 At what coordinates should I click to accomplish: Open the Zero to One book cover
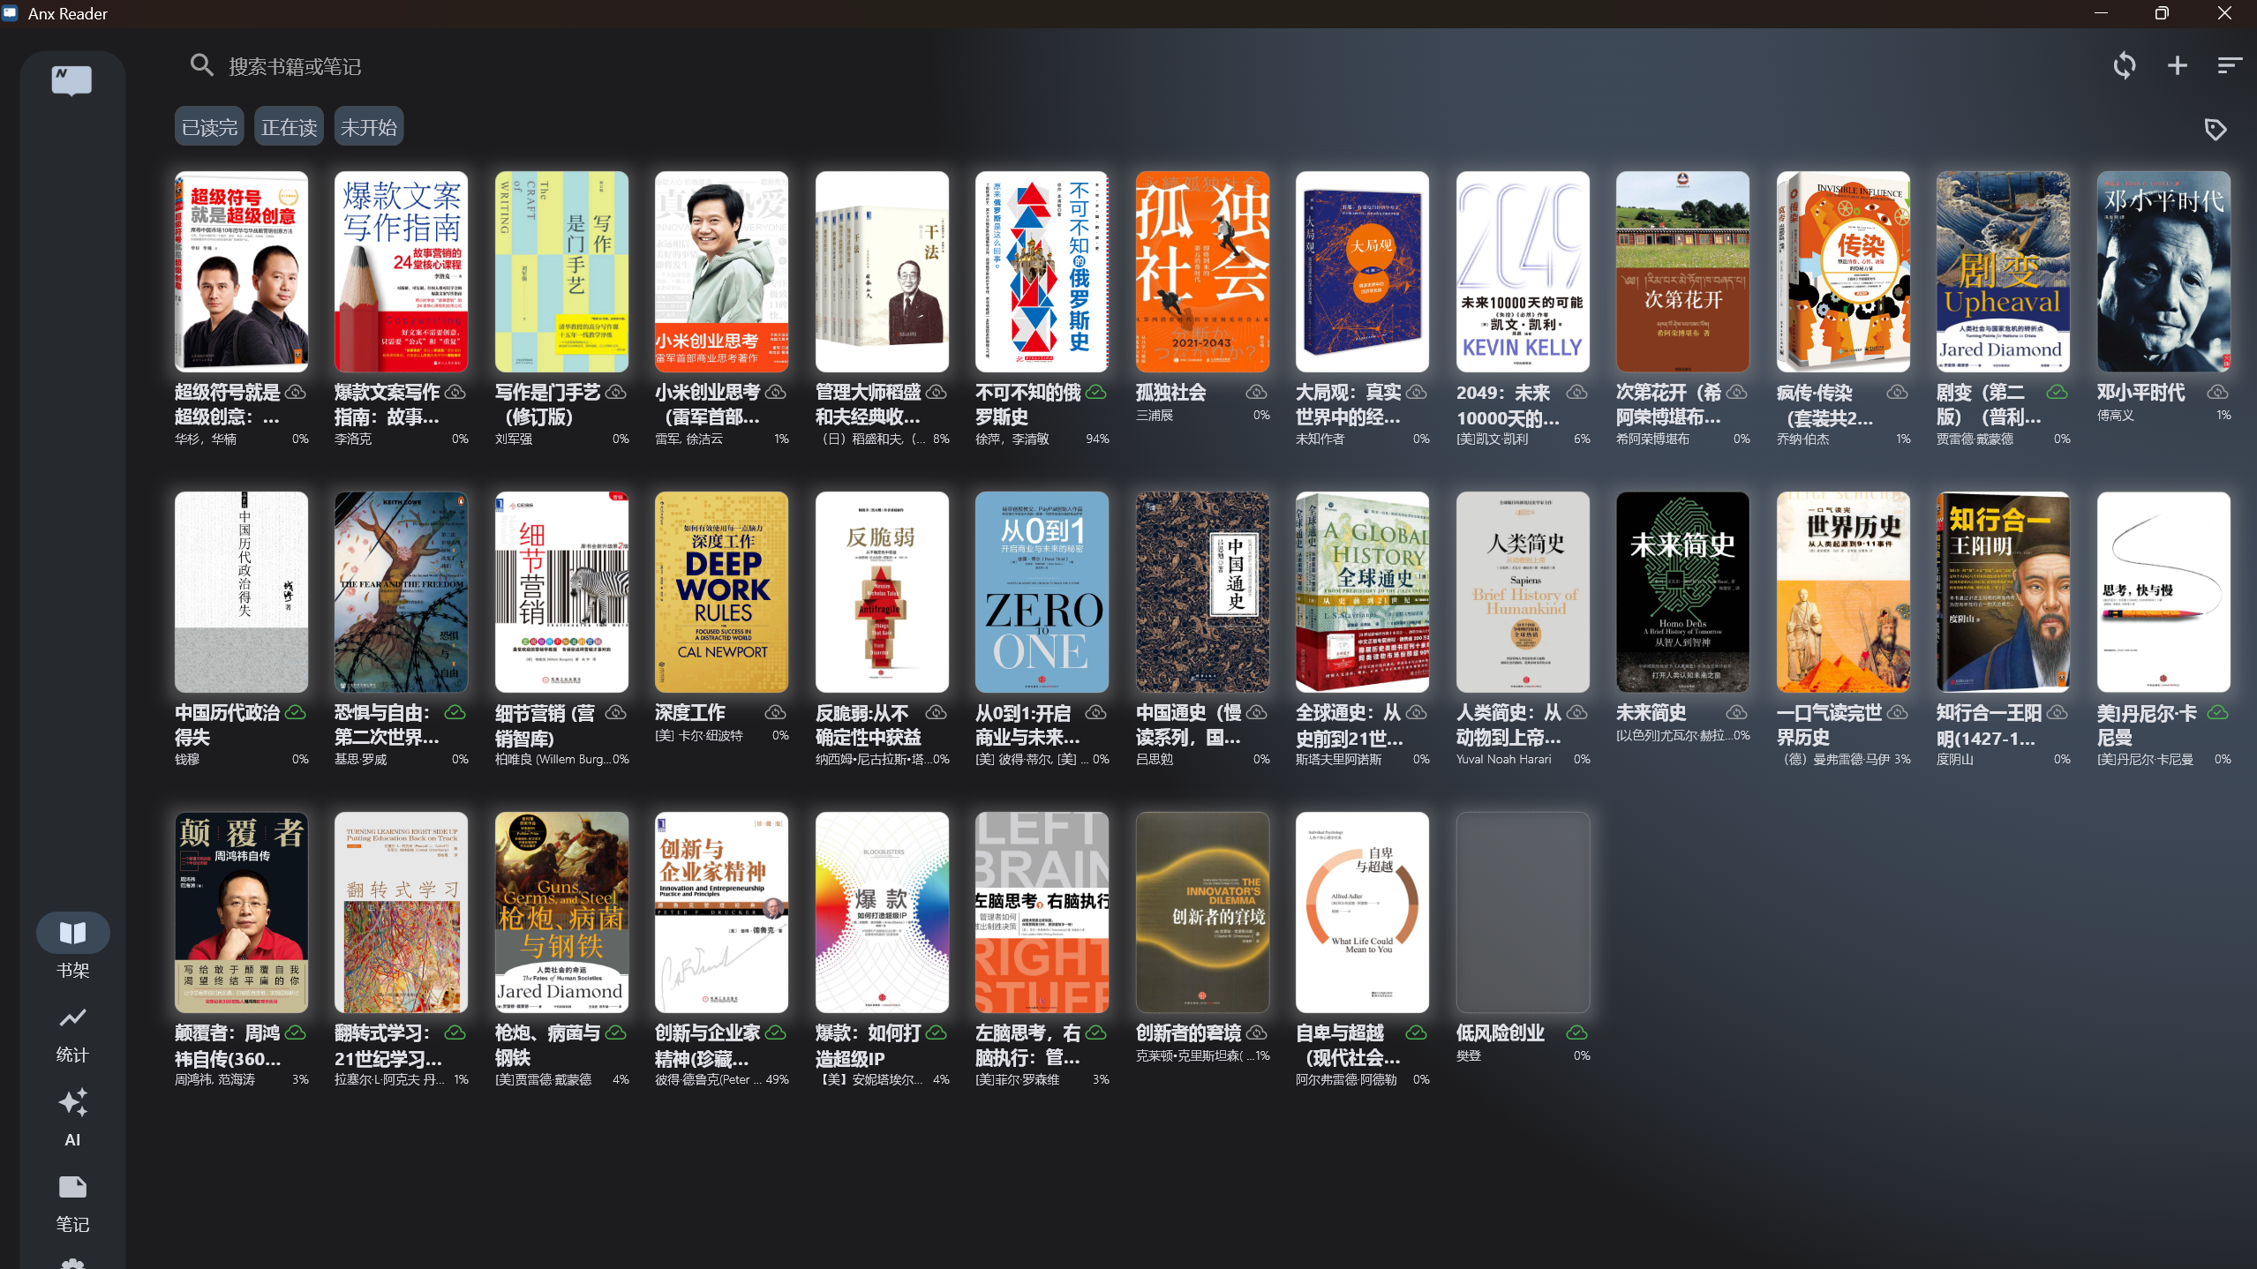click(1042, 592)
